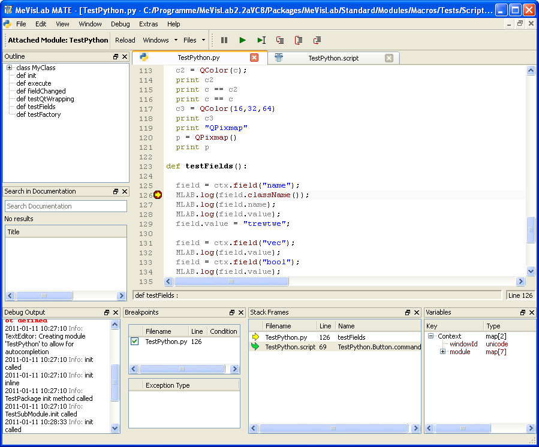Close the TestPython.script tab
539x447 pixels.
(x=389, y=58)
